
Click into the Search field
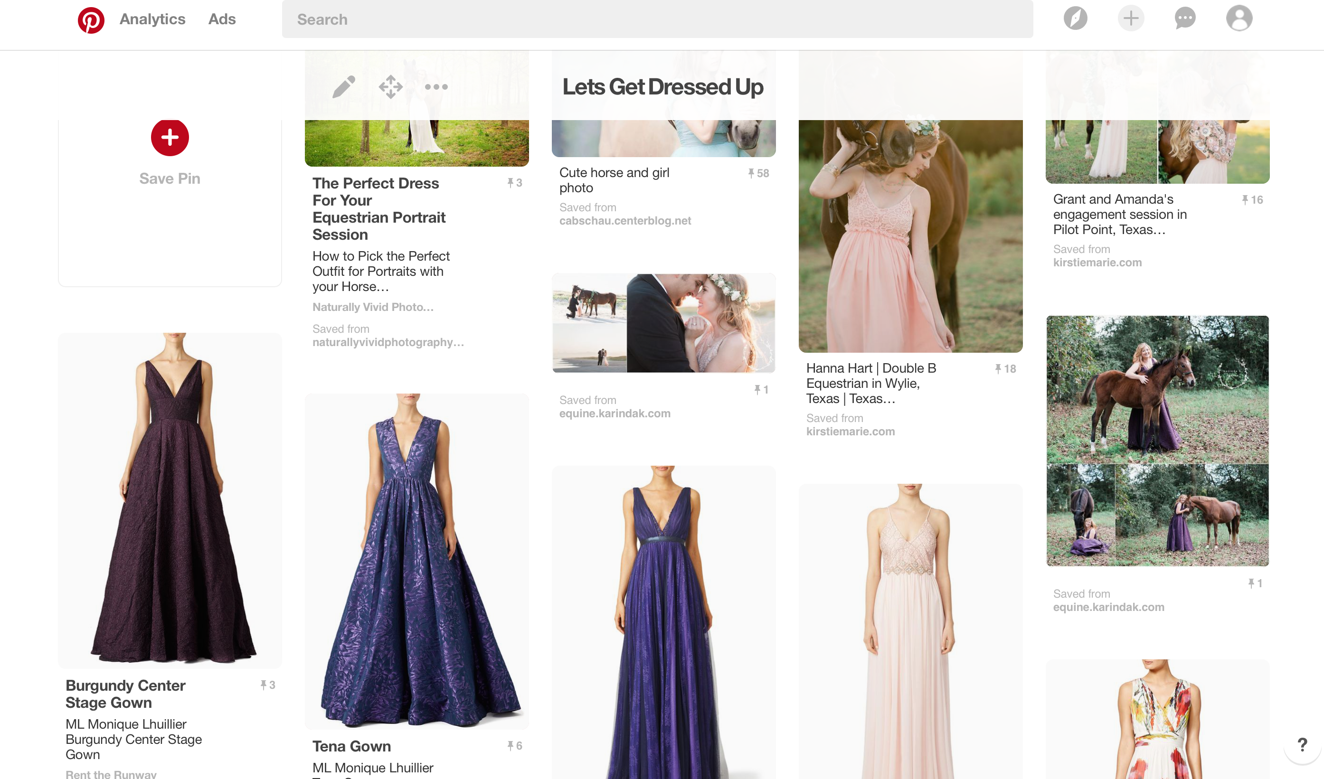click(657, 19)
